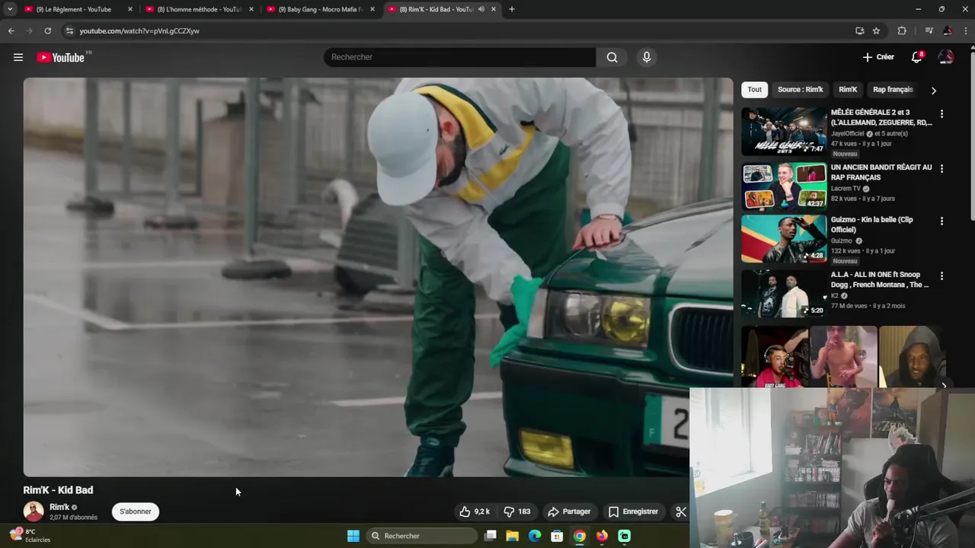975x548 pixels.
Task: Select the Tout filter chip
Action: click(x=754, y=90)
